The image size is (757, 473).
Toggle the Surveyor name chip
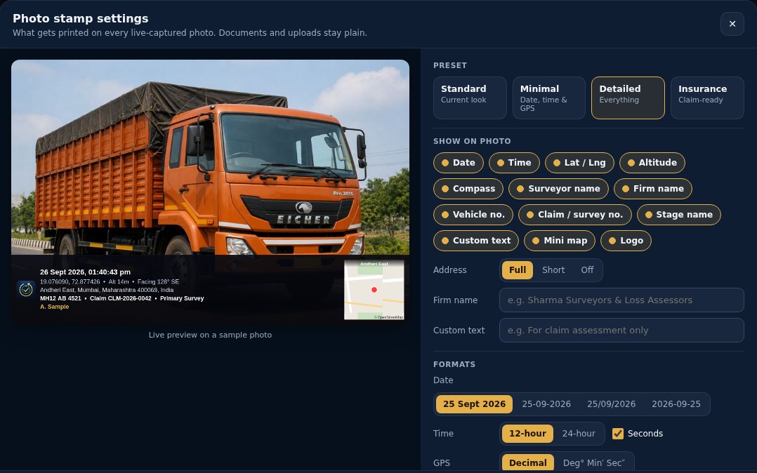(x=558, y=189)
